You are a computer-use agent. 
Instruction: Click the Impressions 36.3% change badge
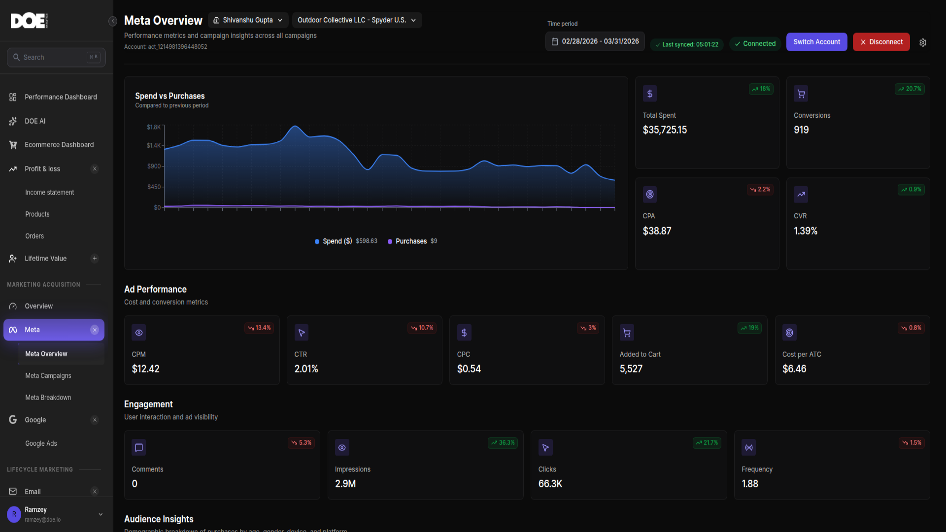pos(503,443)
